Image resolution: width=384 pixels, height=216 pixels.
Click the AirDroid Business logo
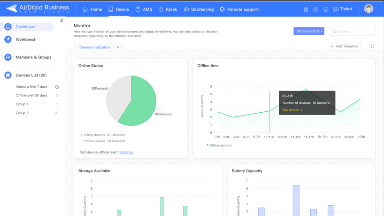37,8
